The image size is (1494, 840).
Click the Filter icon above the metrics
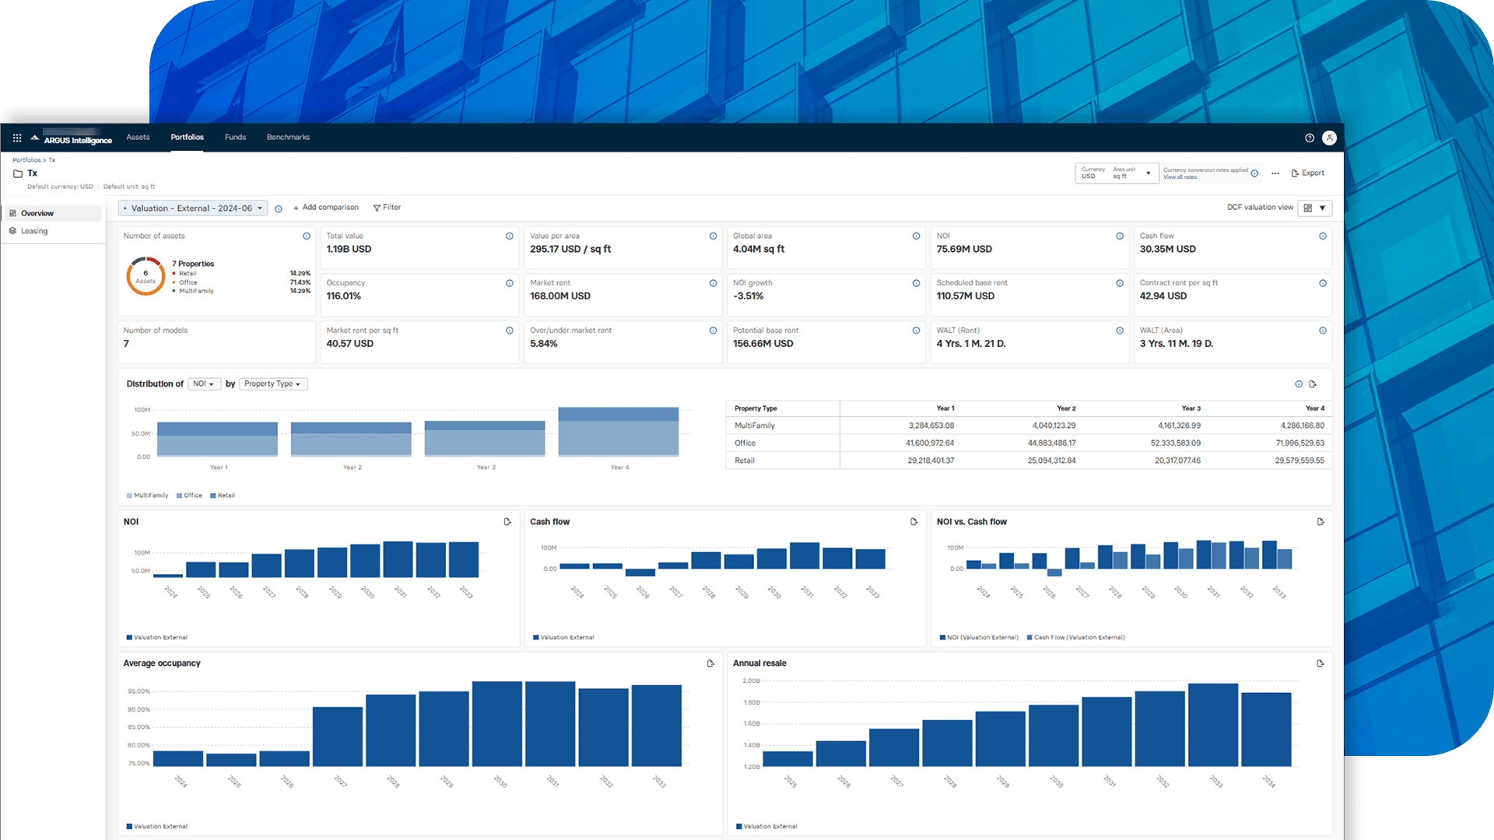click(x=377, y=207)
